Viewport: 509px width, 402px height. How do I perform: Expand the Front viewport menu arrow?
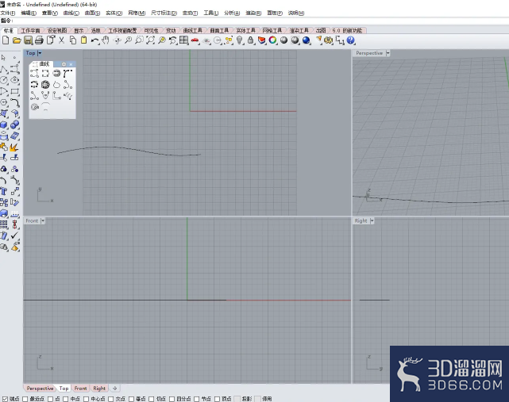(43, 220)
